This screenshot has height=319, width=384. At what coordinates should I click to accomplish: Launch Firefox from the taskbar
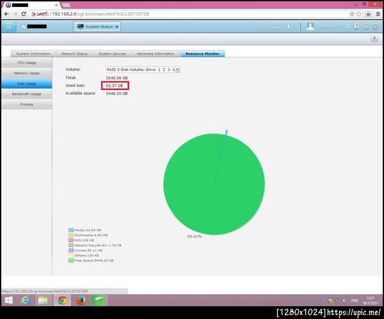coord(81,300)
